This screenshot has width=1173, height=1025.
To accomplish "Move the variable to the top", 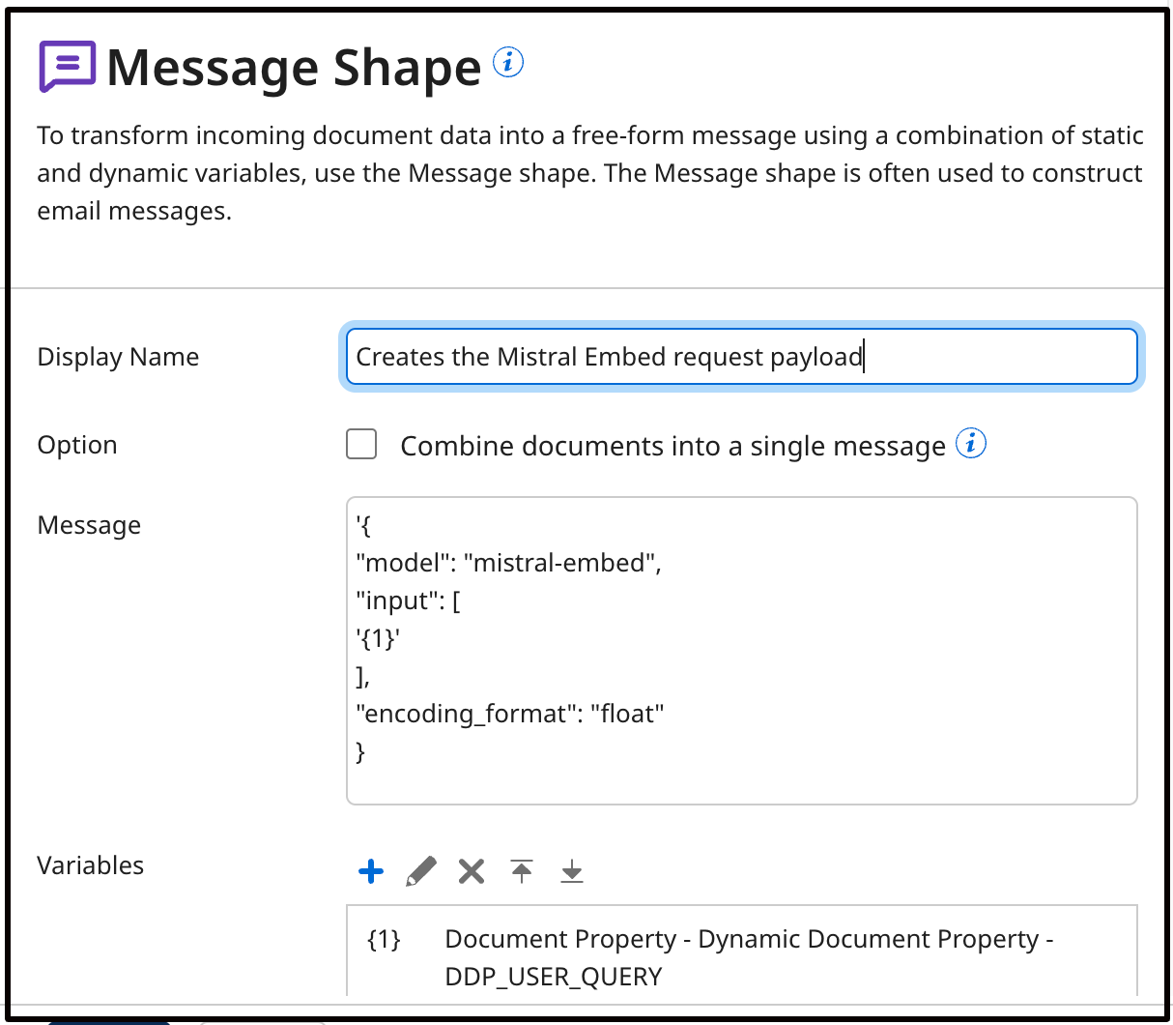I will click(521, 871).
